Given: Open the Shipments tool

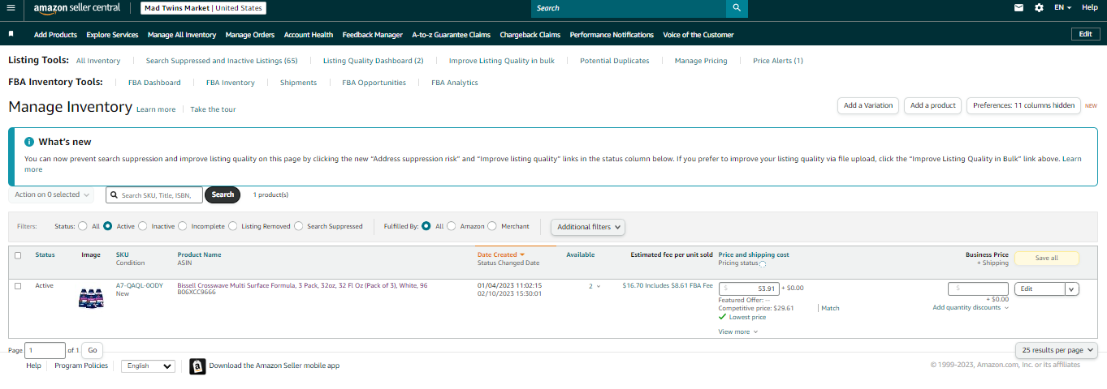Looking at the screenshot, I should point(298,83).
